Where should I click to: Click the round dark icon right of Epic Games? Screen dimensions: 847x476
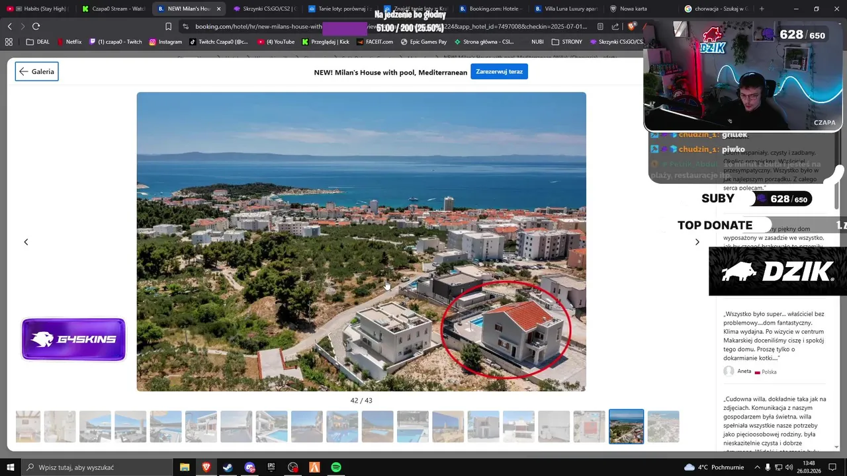[293, 467]
